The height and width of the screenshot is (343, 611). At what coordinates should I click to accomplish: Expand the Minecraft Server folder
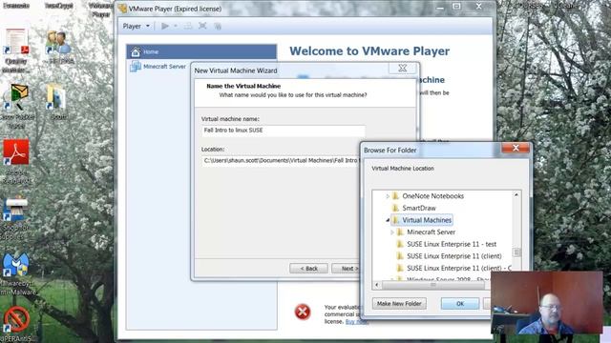pyautogui.click(x=392, y=232)
